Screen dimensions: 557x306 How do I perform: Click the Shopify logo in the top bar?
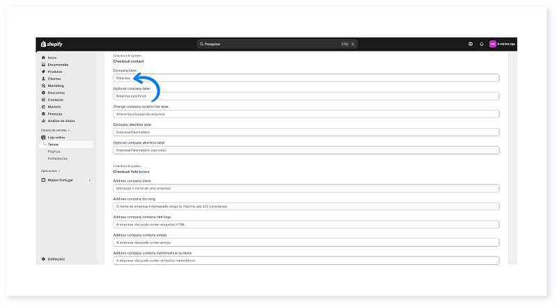[x=52, y=44]
